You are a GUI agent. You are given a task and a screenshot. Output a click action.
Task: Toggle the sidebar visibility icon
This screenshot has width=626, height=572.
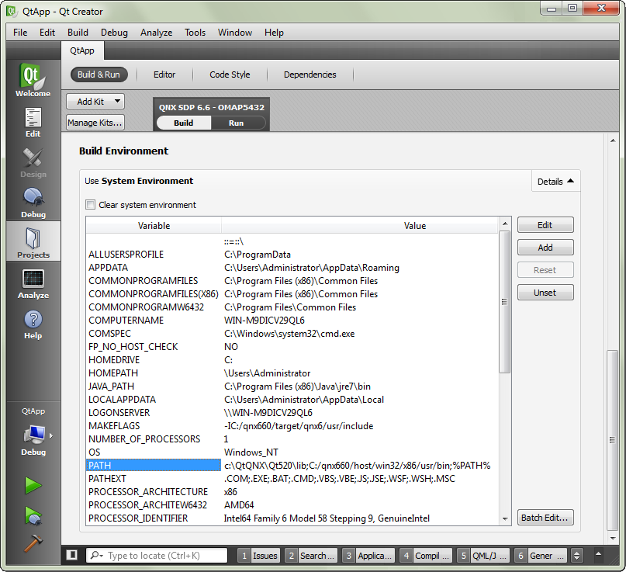pos(71,556)
